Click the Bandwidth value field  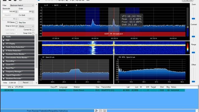pos(9,12)
